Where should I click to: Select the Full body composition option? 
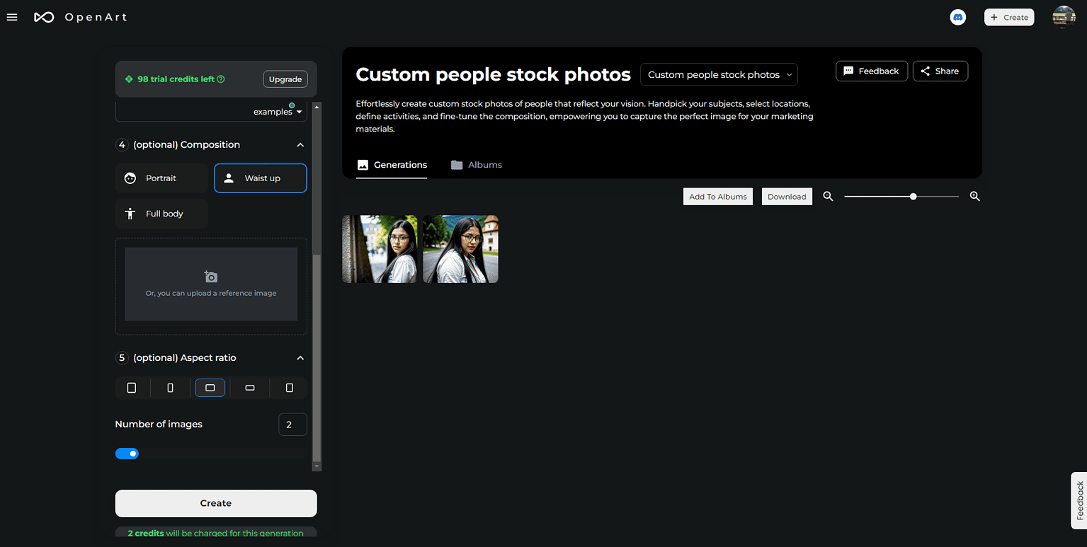(x=161, y=214)
